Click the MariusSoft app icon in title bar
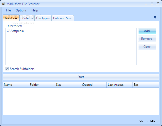 click(4, 4)
